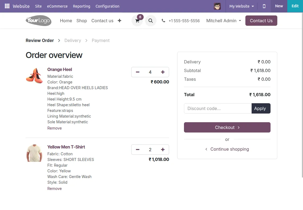This screenshot has width=303, height=210.
Task: Open the My Website dropdown
Action: (x=241, y=6)
